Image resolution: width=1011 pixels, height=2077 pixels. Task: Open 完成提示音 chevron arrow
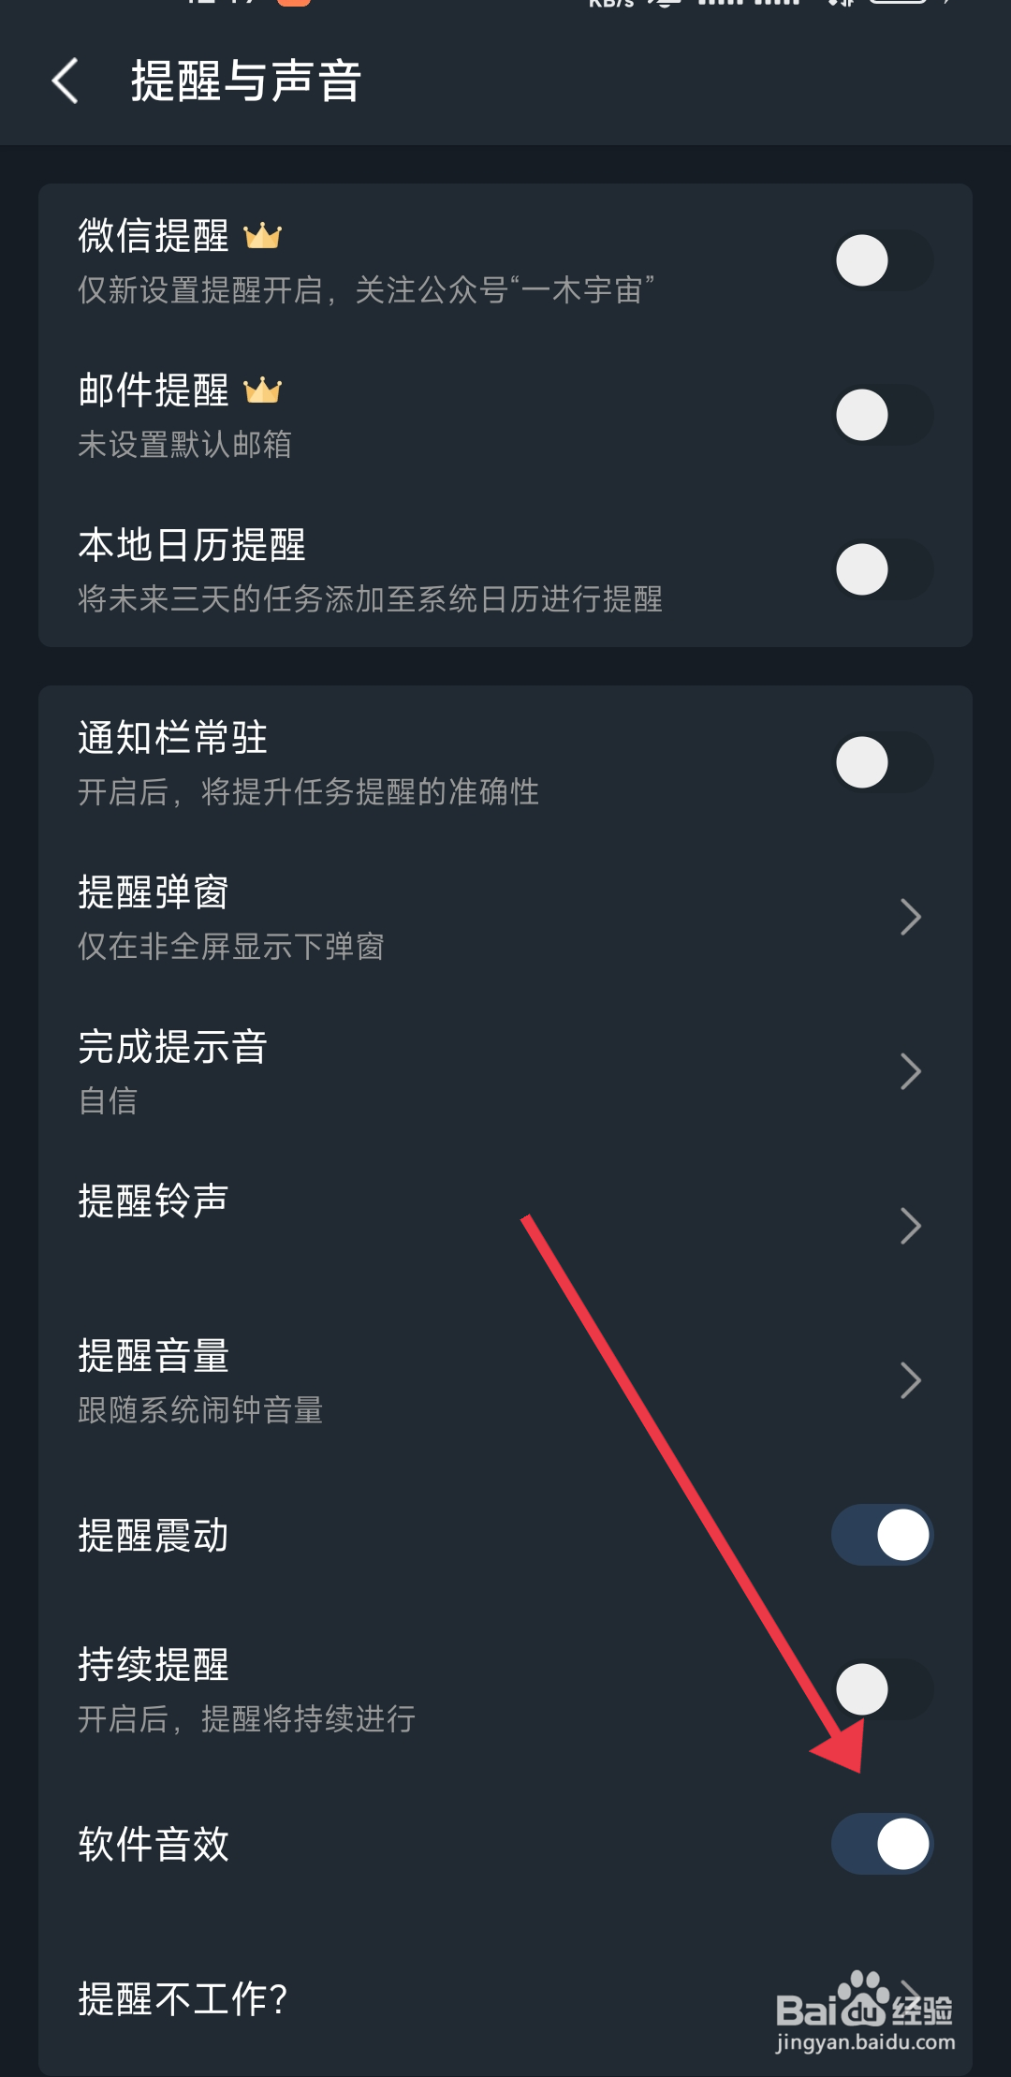911,1071
